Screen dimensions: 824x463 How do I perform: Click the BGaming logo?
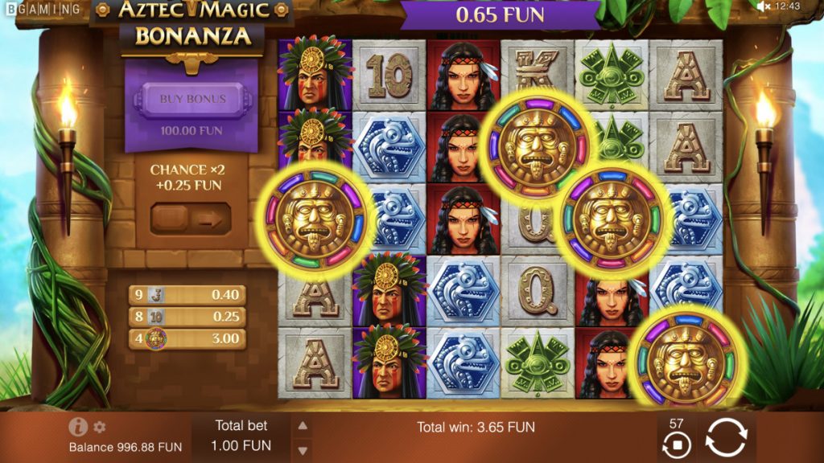[x=43, y=9]
